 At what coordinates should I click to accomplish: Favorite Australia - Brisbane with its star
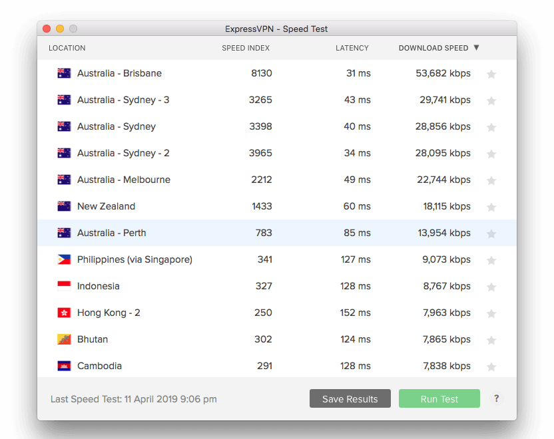491,74
